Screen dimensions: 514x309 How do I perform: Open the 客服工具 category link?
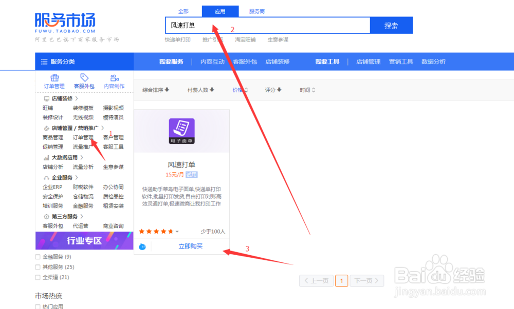pos(114,147)
